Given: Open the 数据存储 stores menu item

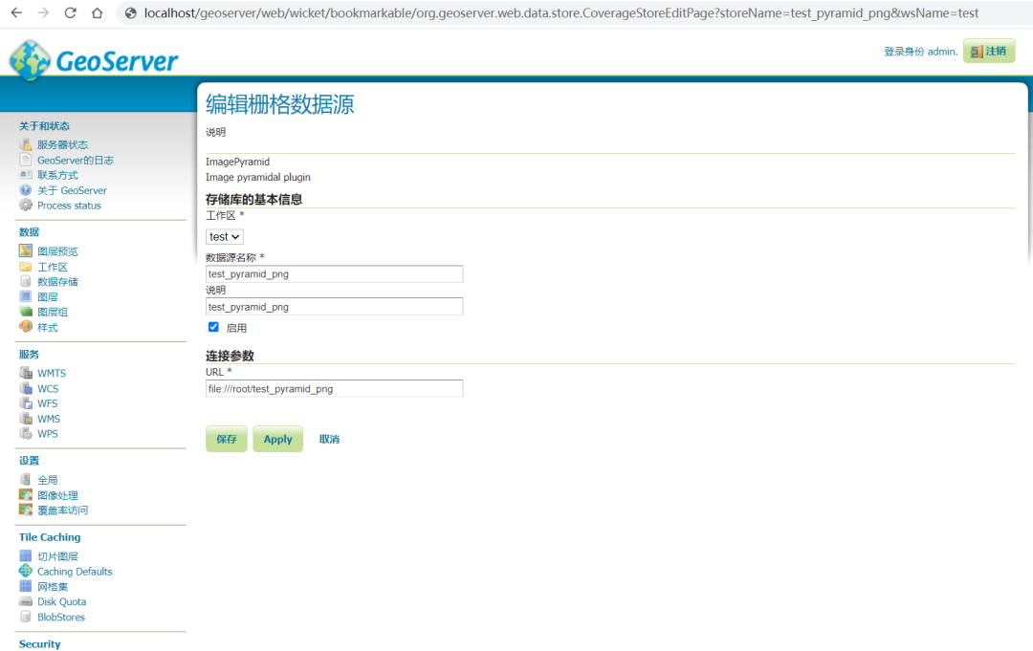Looking at the screenshot, I should point(57,282).
